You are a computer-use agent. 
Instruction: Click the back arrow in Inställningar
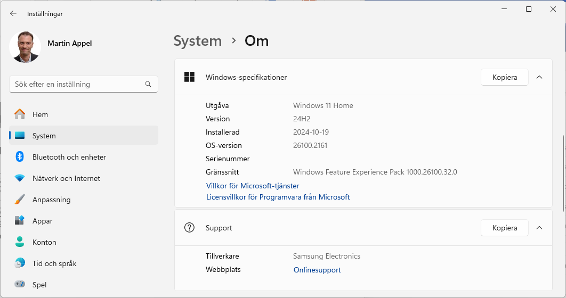click(13, 13)
